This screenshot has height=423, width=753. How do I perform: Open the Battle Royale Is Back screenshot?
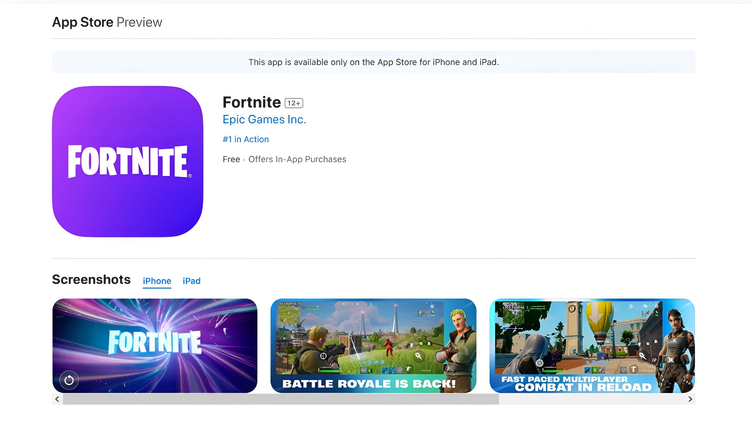coord(373,346)
